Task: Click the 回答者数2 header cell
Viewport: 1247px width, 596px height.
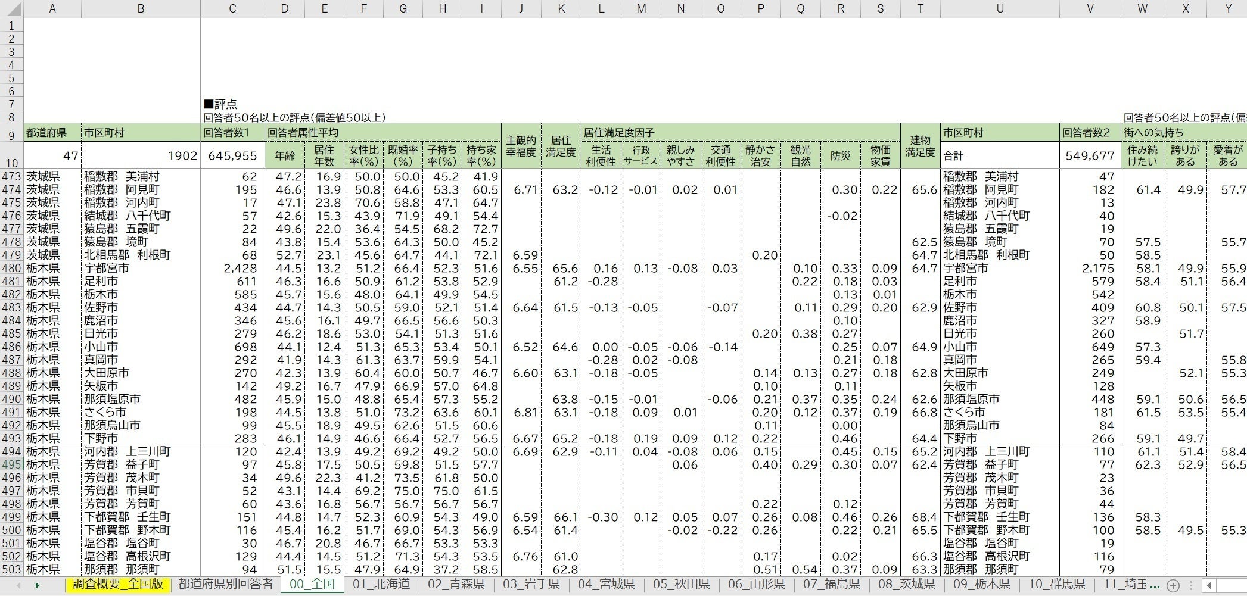Action: click(1090, 132)
